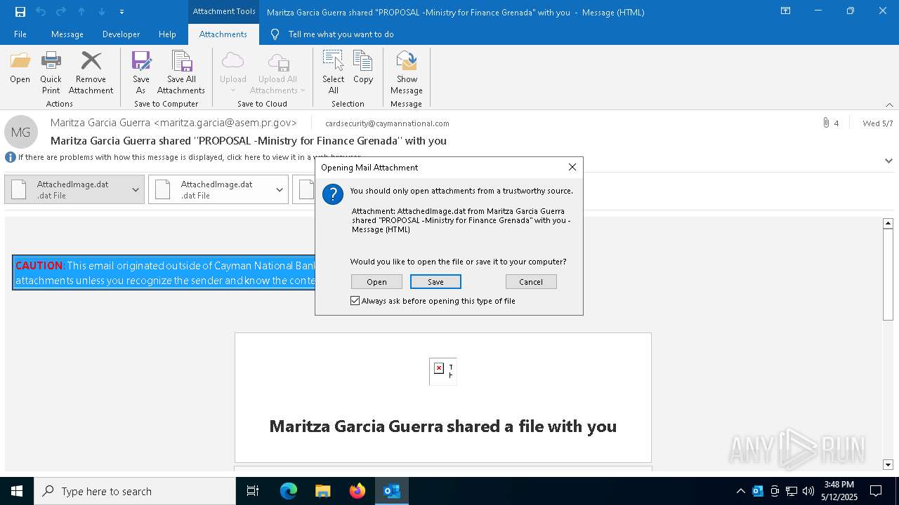899x505 pixels.
Task: Uncheck Always ask before opening this file type
Action: tap(355, 301)
